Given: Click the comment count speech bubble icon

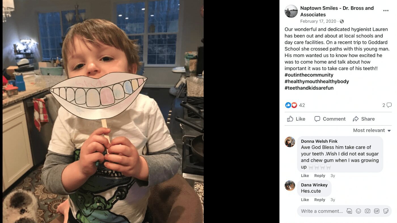Looking at the screenshot, I should (x=389, y=105).
